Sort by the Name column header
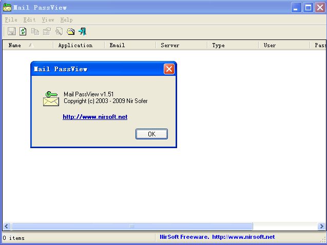This screenshot has height=245, width=327. 28,45
